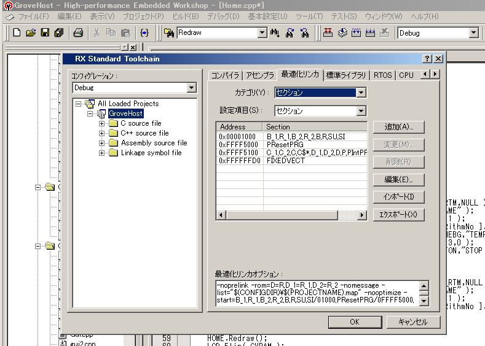Screen dimensions: 485x346
Task: Switch to the CPU tab
Action: click(x=406, y=75)
